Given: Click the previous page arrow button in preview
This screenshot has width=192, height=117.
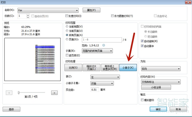Looking at the screenshot, I should tap(9, 93).
